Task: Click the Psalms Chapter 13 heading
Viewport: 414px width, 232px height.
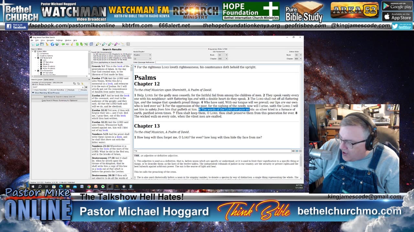Action: coord(147,126)
